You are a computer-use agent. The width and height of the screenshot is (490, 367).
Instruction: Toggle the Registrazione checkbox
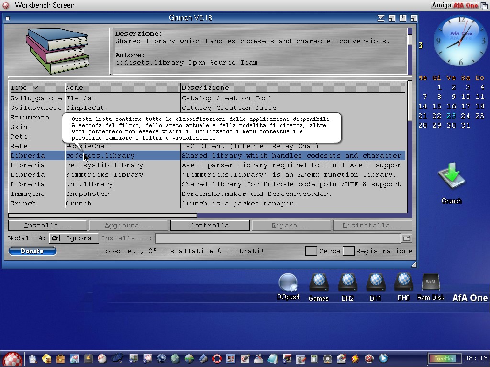348,251
